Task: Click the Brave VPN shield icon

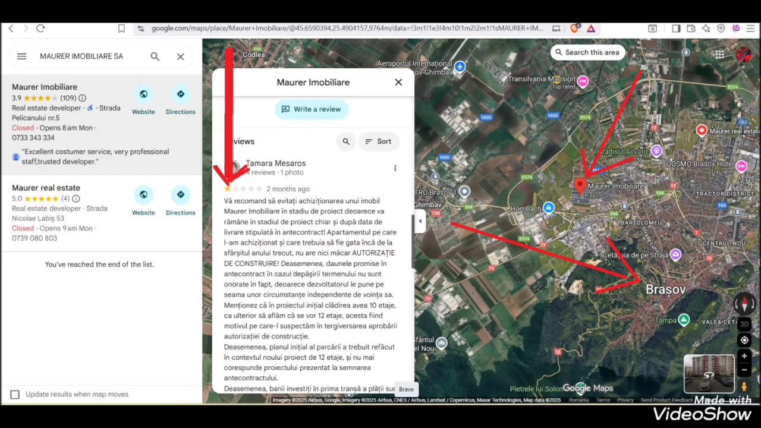Action: (x=721, y=29)
